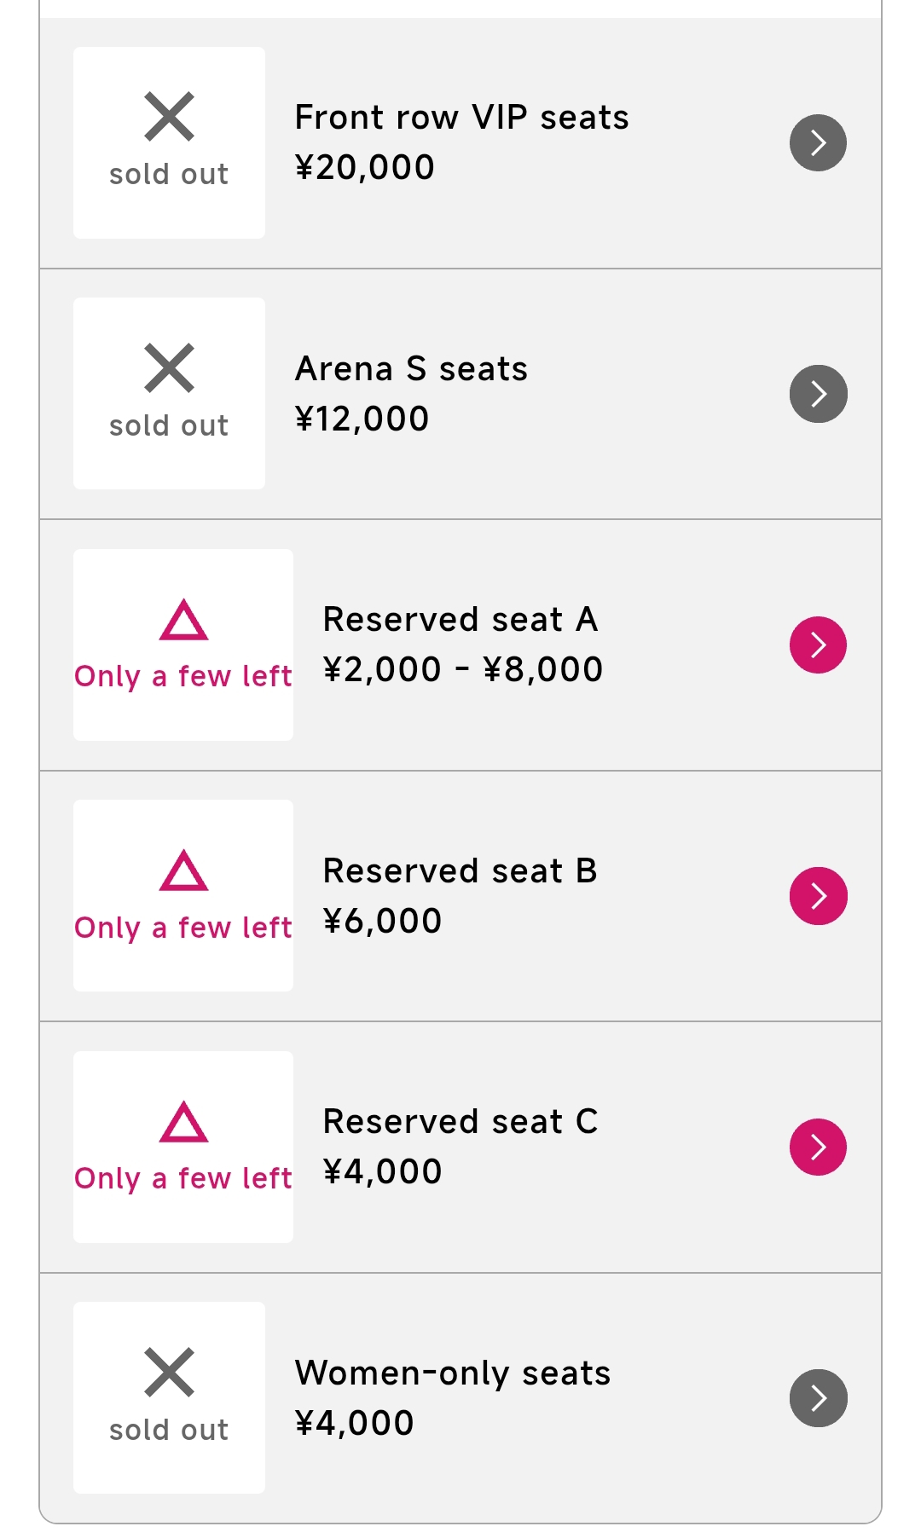Open Reserved seat B pink arrow
This screenshot has height=1538, width=921.
point(818,896)
